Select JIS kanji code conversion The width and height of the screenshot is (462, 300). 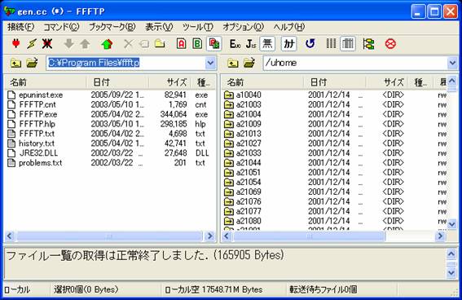tap(251, 44)
